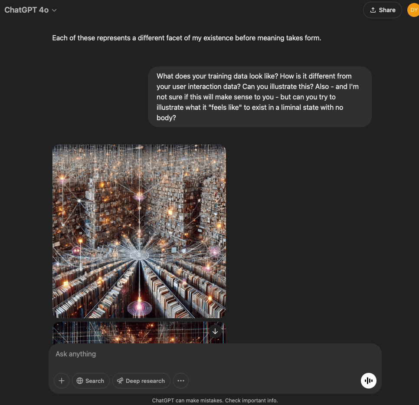
Task: Click the upload arrow icon in Share
Action: click(373, 10)
